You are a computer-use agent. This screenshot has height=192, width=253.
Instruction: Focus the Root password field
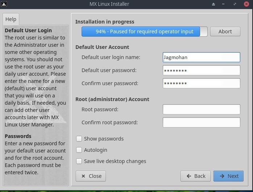[202, 109]
